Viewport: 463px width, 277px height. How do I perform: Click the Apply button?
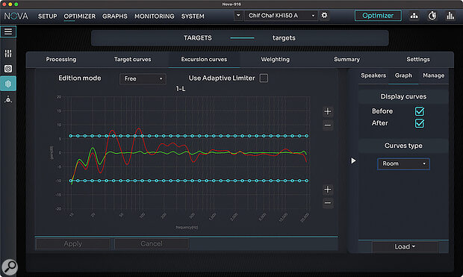[72, 244]
